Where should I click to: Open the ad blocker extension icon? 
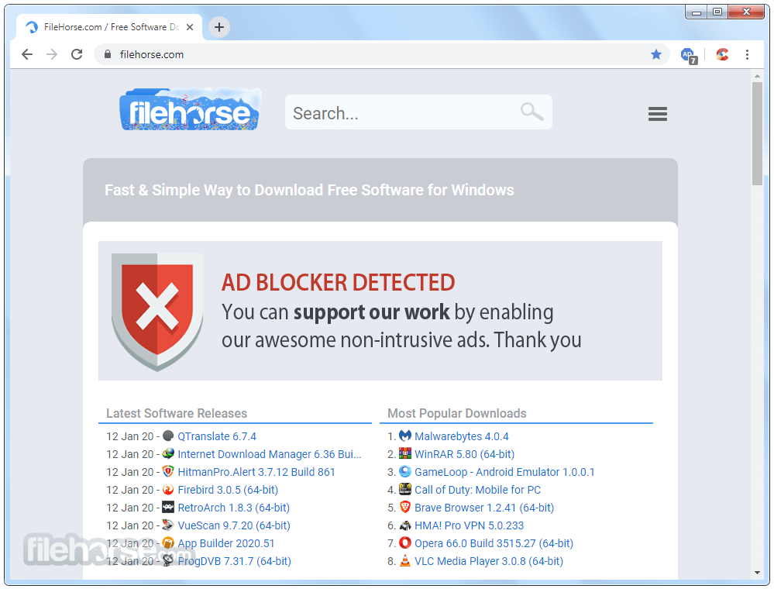(x=689, y=56)
